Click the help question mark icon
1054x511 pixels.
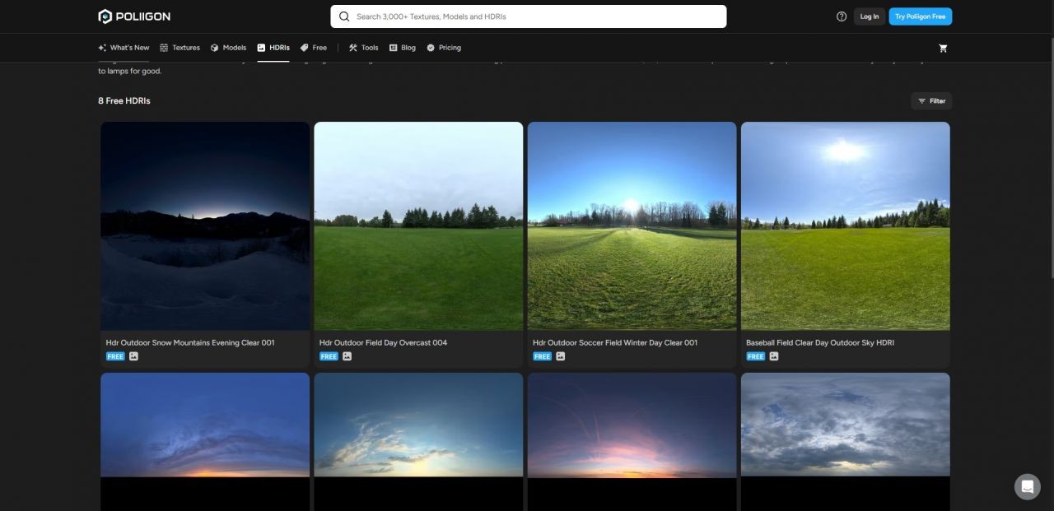point(841,16)
